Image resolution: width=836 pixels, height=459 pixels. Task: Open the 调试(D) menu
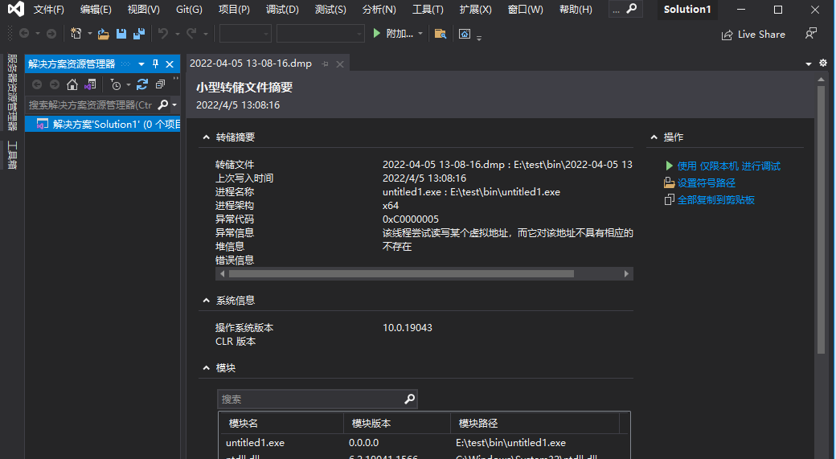pyautogui.click(x=282, y=10)
